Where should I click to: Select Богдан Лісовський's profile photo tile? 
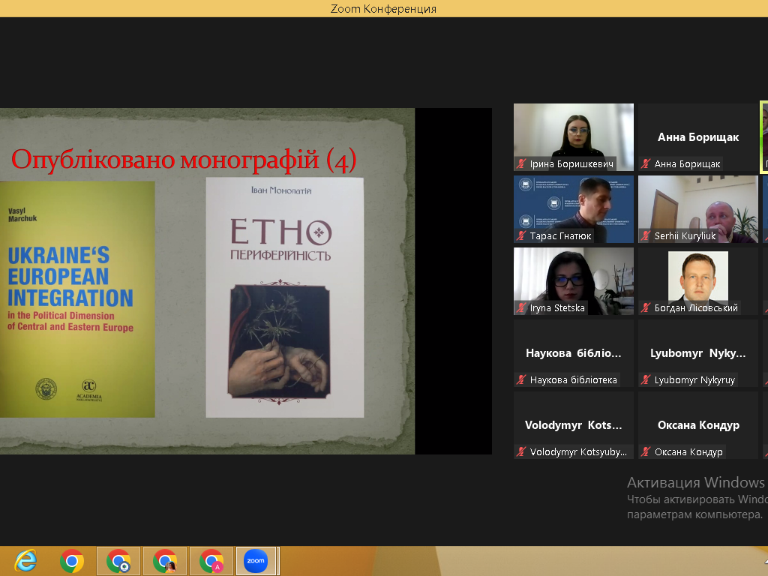(697, 276)
